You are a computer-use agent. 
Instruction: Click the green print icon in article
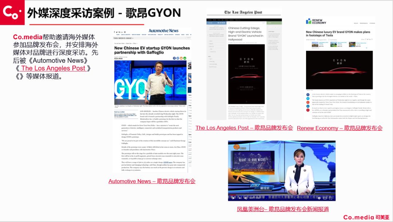(185, 58)
